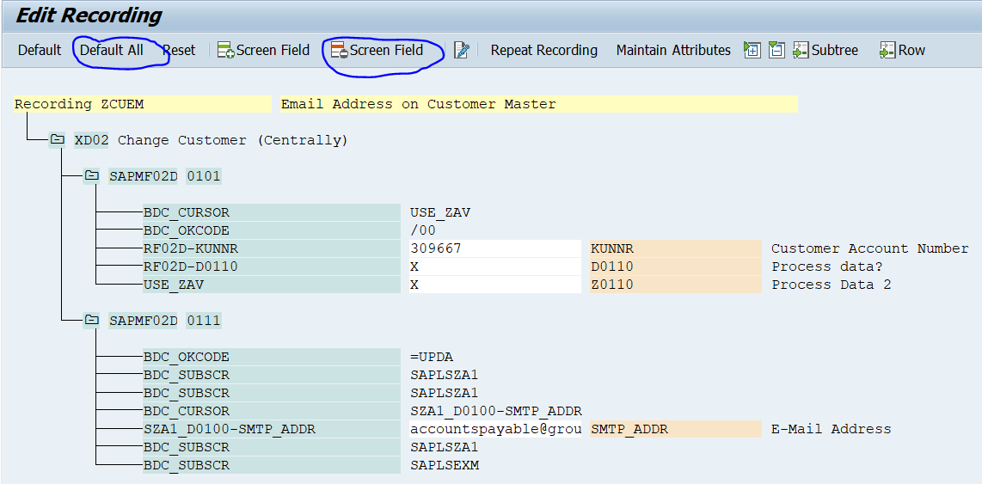Viewport: 982px width, 484px height.
Task: Click the expand subtree plus icon
Action: (x=752, y=50)
